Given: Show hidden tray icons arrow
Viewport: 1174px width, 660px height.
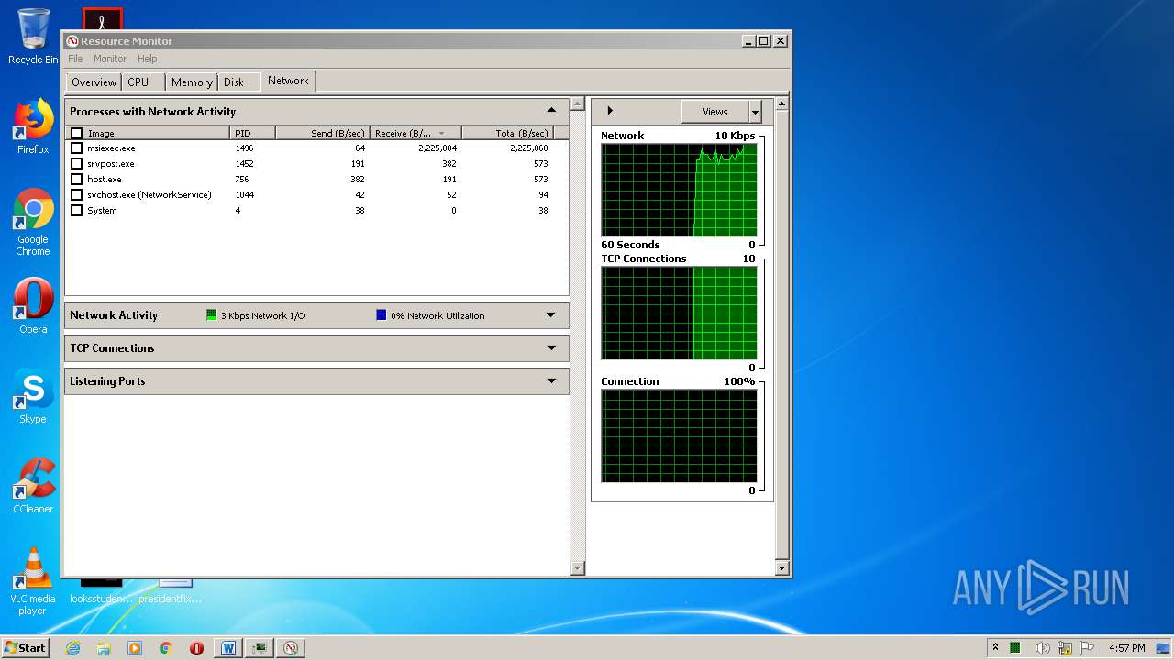Looking at the screenshot, I should [996, 648].
